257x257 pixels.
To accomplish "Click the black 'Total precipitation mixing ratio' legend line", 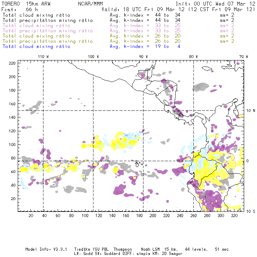I will click(x=48, y=20).
